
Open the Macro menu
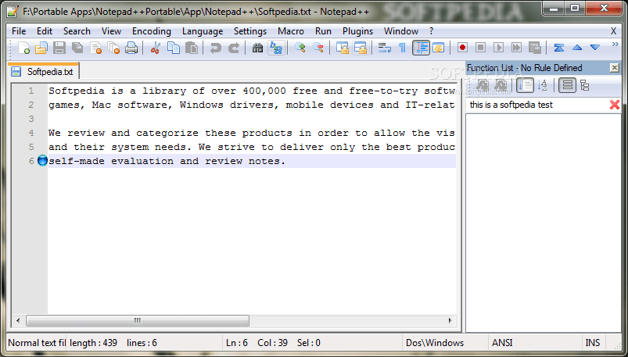[x=291, y=30]
